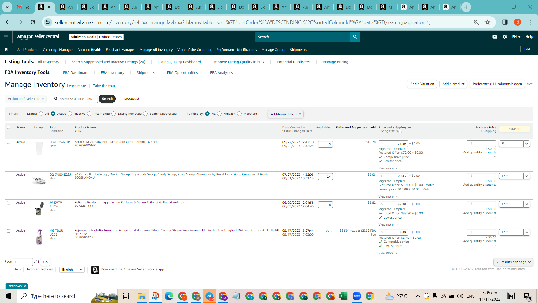Screen dimensions: 538x303
Task: Expand the Additional filters dropdown
Action: [x=286, y=114]
